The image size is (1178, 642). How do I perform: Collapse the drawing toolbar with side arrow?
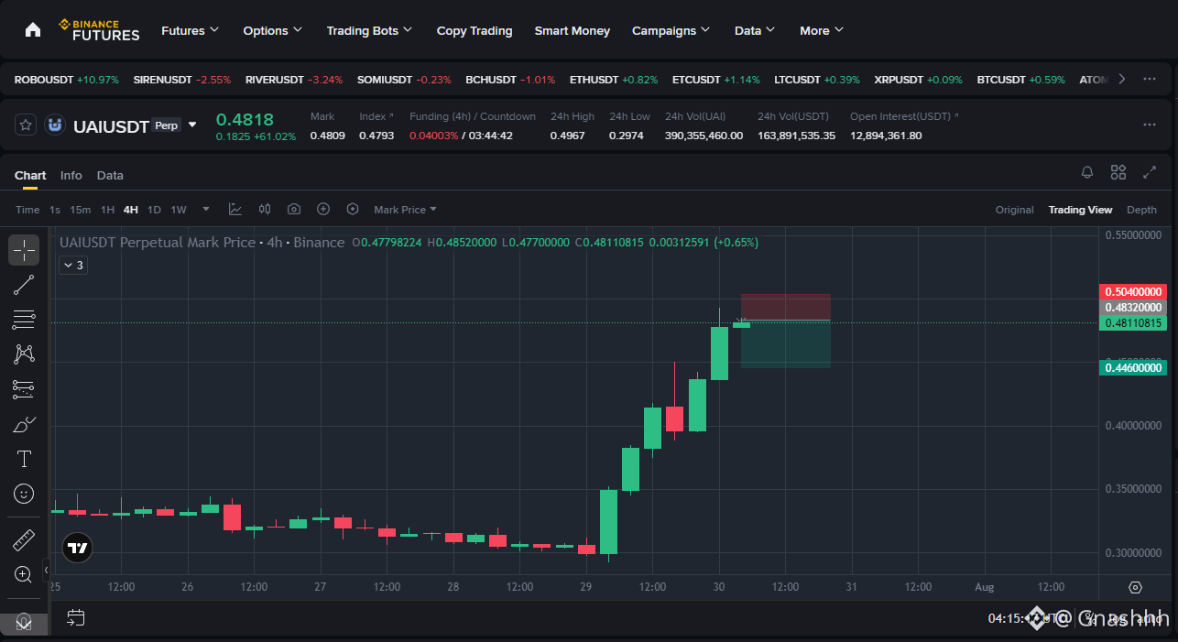click(48, 570)
